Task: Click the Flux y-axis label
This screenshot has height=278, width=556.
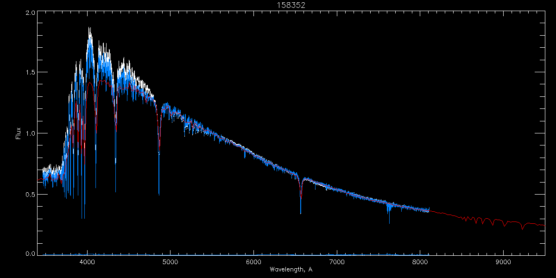Action: pos(18,133)
